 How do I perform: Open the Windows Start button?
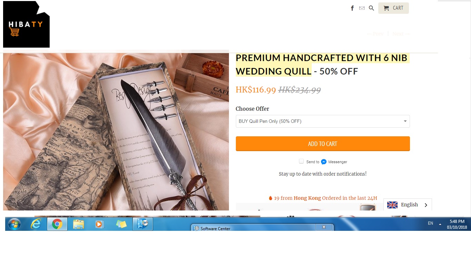tap(14, 225)
